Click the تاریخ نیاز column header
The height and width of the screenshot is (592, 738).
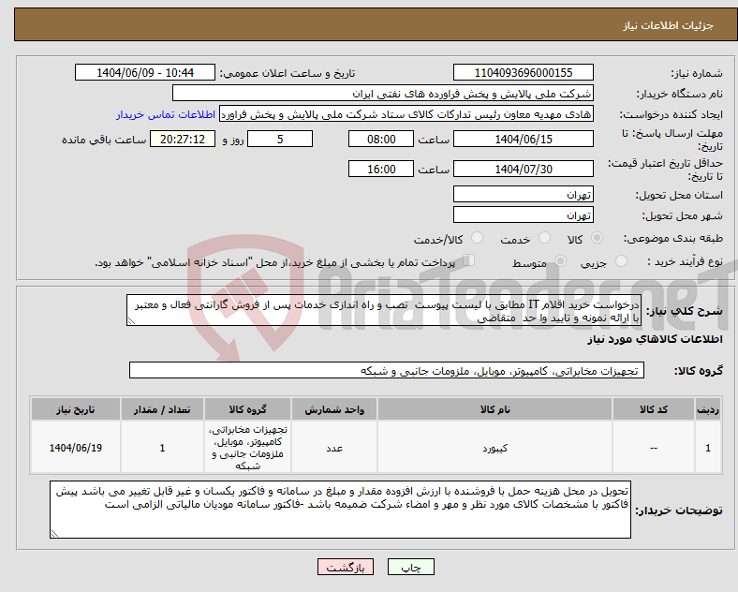click(76, 409)
